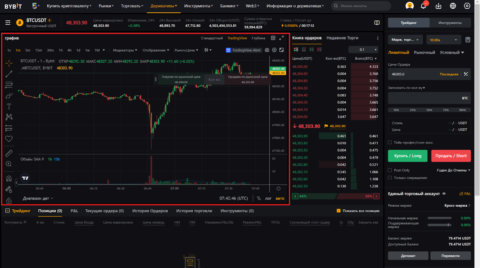
Task: Open the download app icon
Action: click(439, 6)
